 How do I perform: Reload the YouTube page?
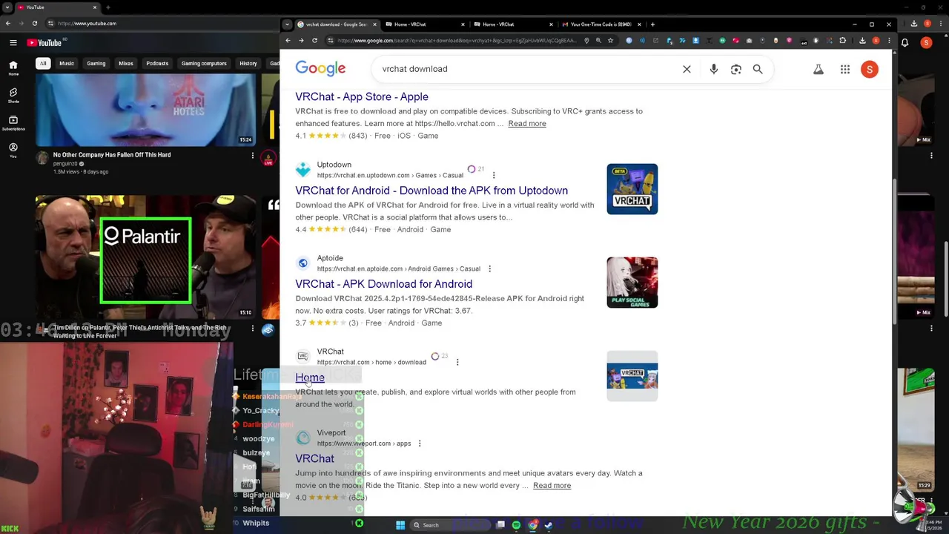click(x=34, y=23)
